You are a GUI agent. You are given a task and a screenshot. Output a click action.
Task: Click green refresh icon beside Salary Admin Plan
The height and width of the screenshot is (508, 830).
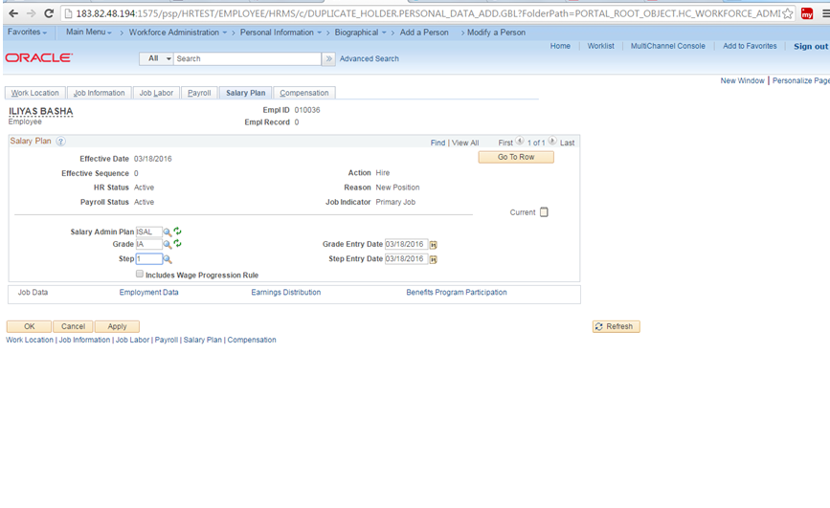pyautogui.click(x=178, y=232)
